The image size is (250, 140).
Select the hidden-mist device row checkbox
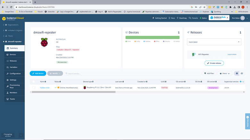tap(33, 87)
